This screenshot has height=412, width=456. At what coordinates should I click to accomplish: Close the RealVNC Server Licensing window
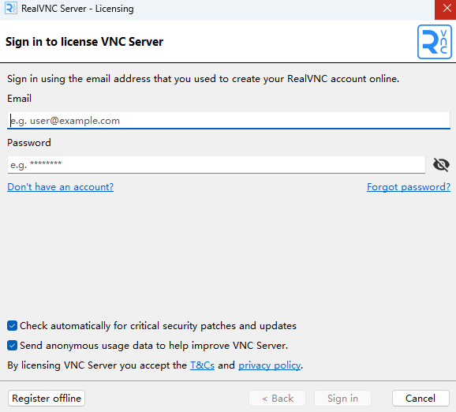point(446,9)
